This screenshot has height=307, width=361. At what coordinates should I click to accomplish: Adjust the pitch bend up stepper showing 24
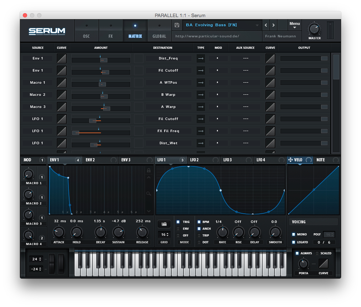[37, 259]
